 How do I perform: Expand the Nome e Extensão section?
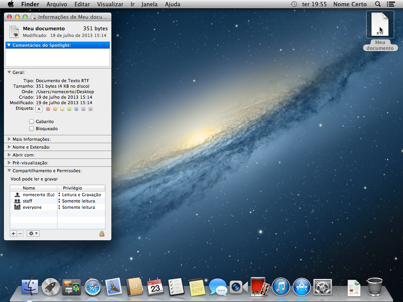pos(9,147)
